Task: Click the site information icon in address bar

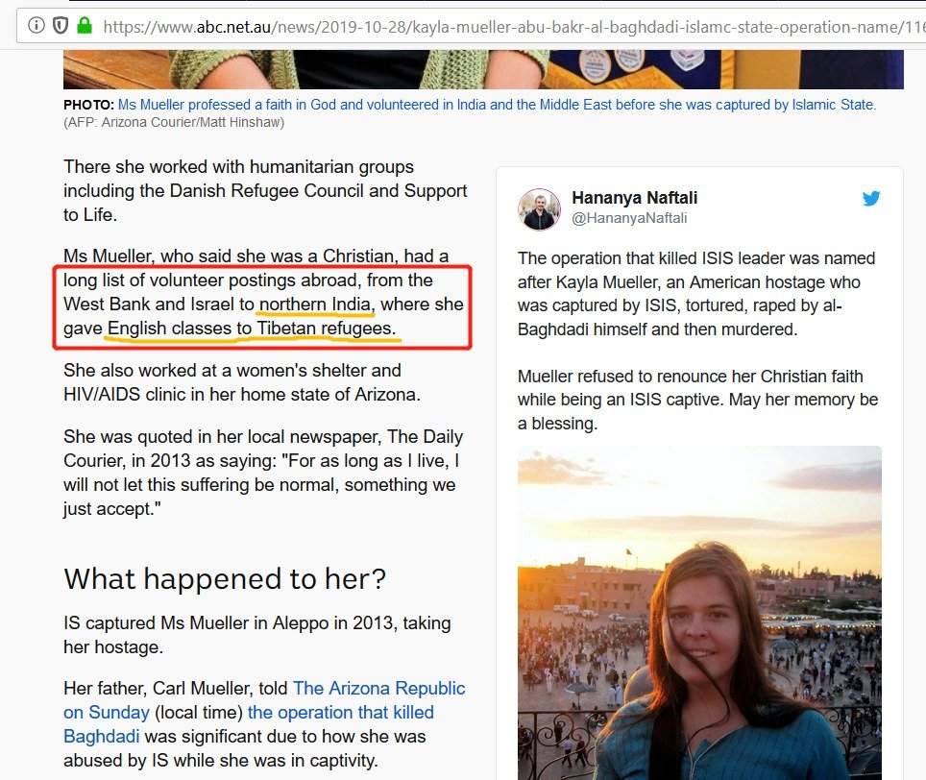Action: click(x=37, y=25)
